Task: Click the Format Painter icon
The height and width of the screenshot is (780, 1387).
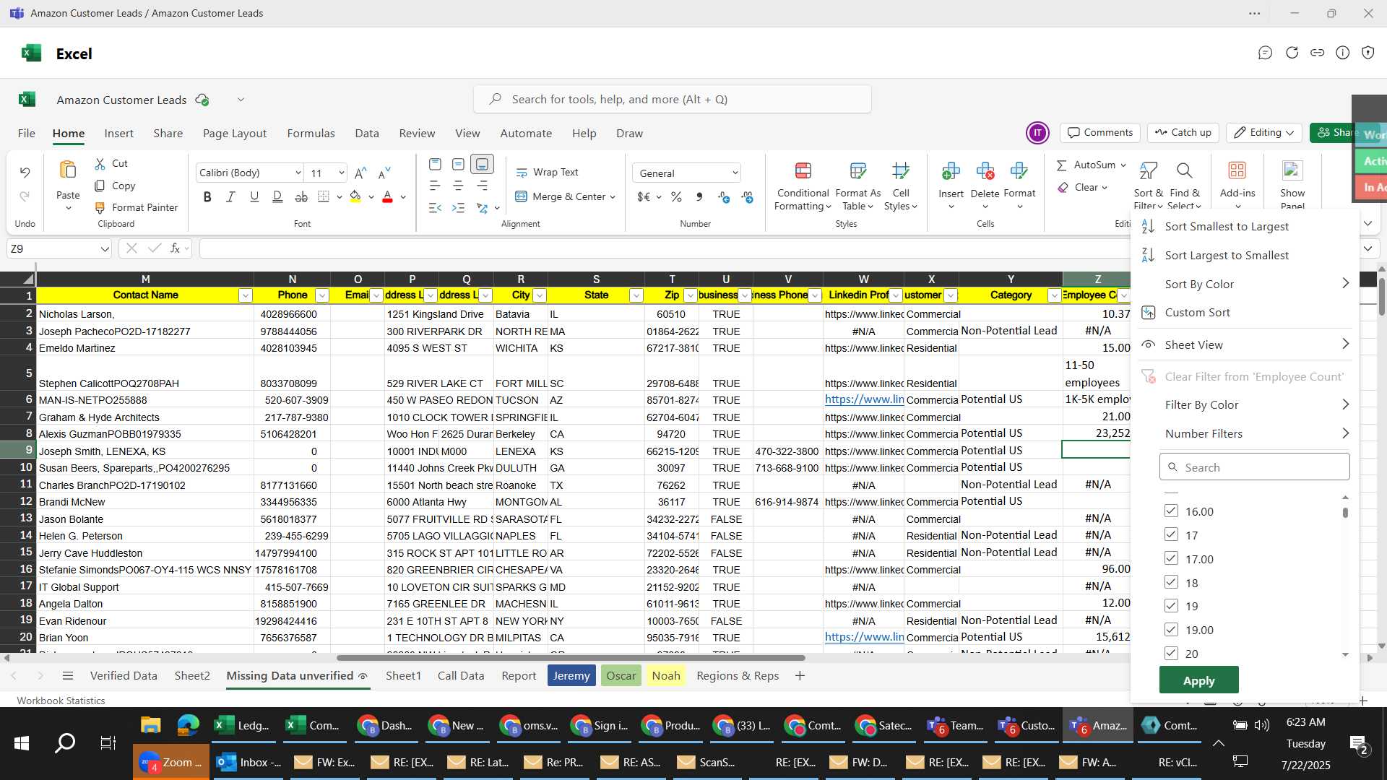Action: [100, 208]
